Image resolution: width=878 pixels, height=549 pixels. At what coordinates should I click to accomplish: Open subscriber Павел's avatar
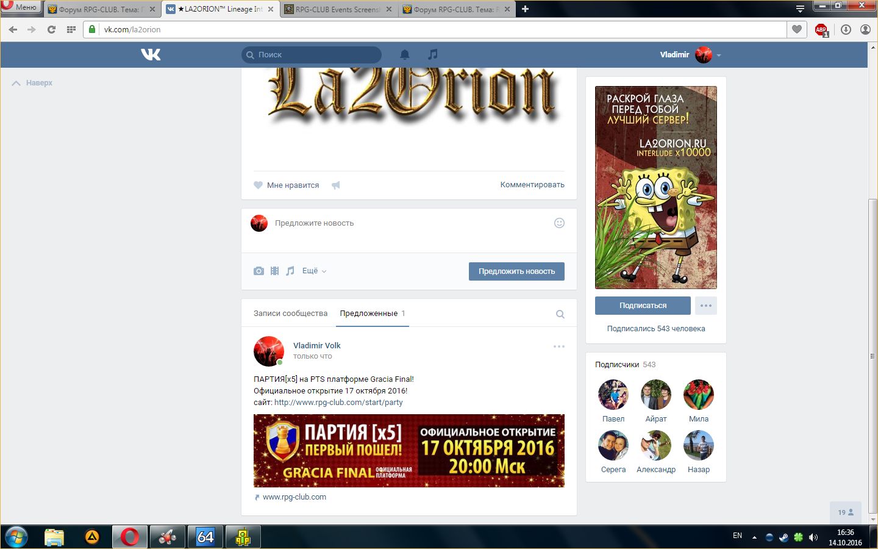tap(613, 394)
